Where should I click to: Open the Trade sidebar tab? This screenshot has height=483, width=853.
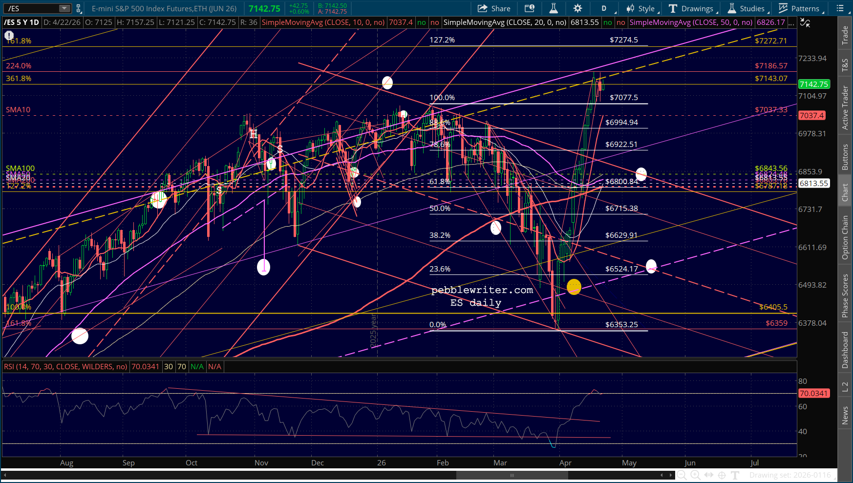(x=845, y=36)
